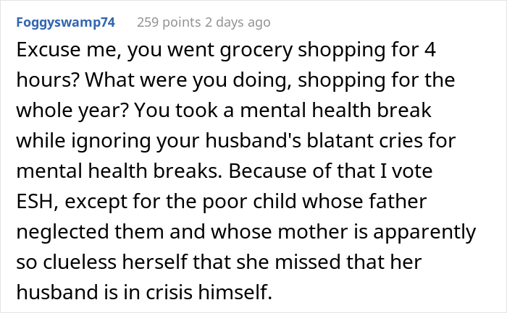Open the Foggyswamp74 user profile
This screenshot has width=507, height=313.
click(x=66, y=22)
